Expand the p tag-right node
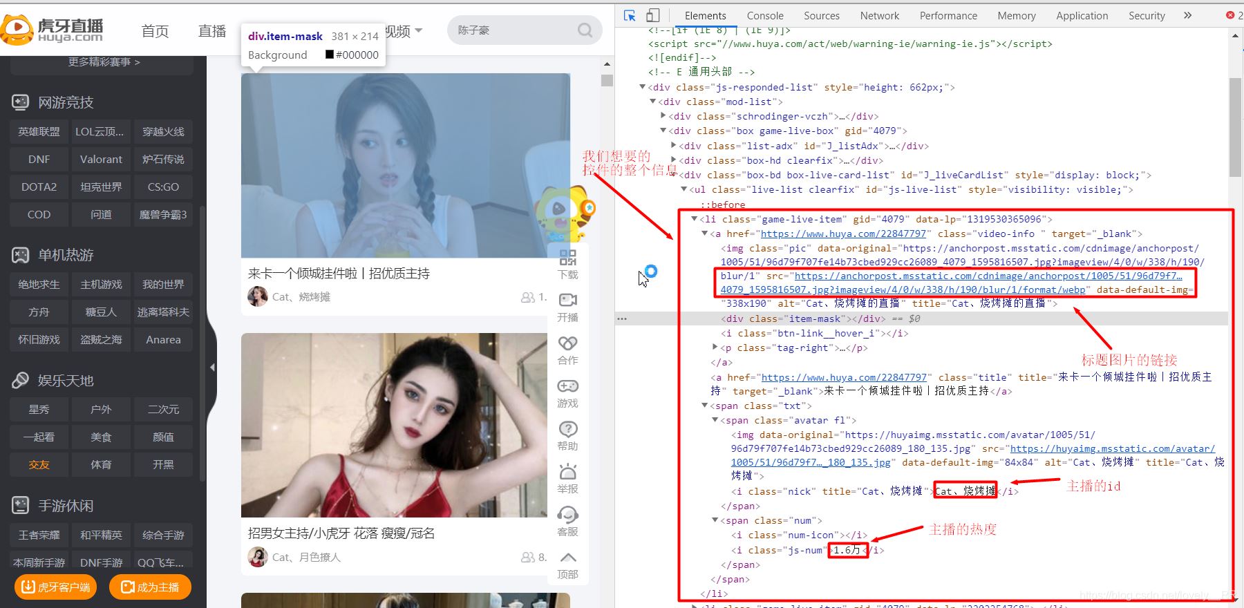Image resolution: width=1244 pixels, height=608 pixels. (715, 348)
